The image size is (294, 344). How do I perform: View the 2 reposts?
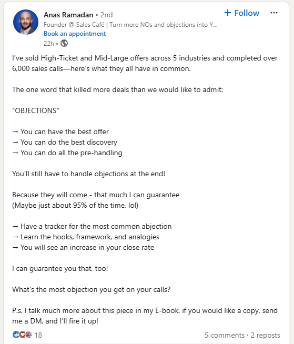click(265, 335)
